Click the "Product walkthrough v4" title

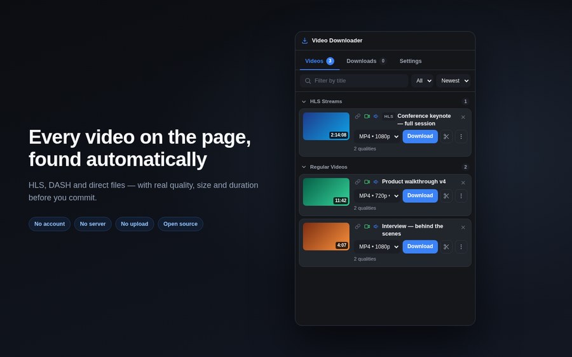(x=414, y=181)
